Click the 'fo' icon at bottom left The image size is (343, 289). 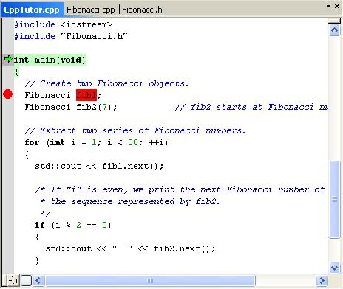13,280
